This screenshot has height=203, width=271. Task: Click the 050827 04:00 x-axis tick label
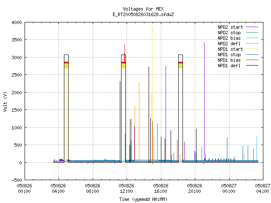263,189
